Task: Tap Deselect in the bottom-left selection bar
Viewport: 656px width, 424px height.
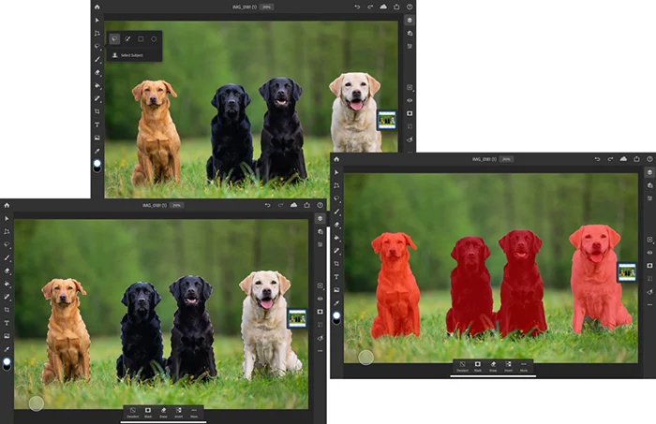Action: pos(133,413)
